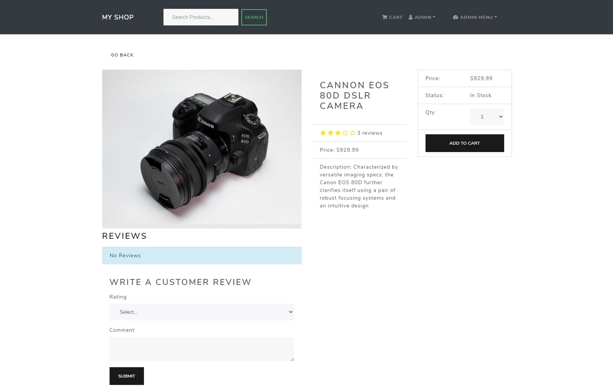The image size is (613, 386).
Task: Click the fifth empty rating star
Action: click(352, 133)
